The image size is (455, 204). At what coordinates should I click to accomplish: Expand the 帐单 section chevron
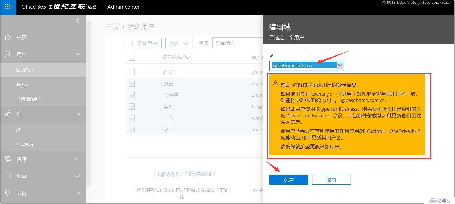pos(78,176)
